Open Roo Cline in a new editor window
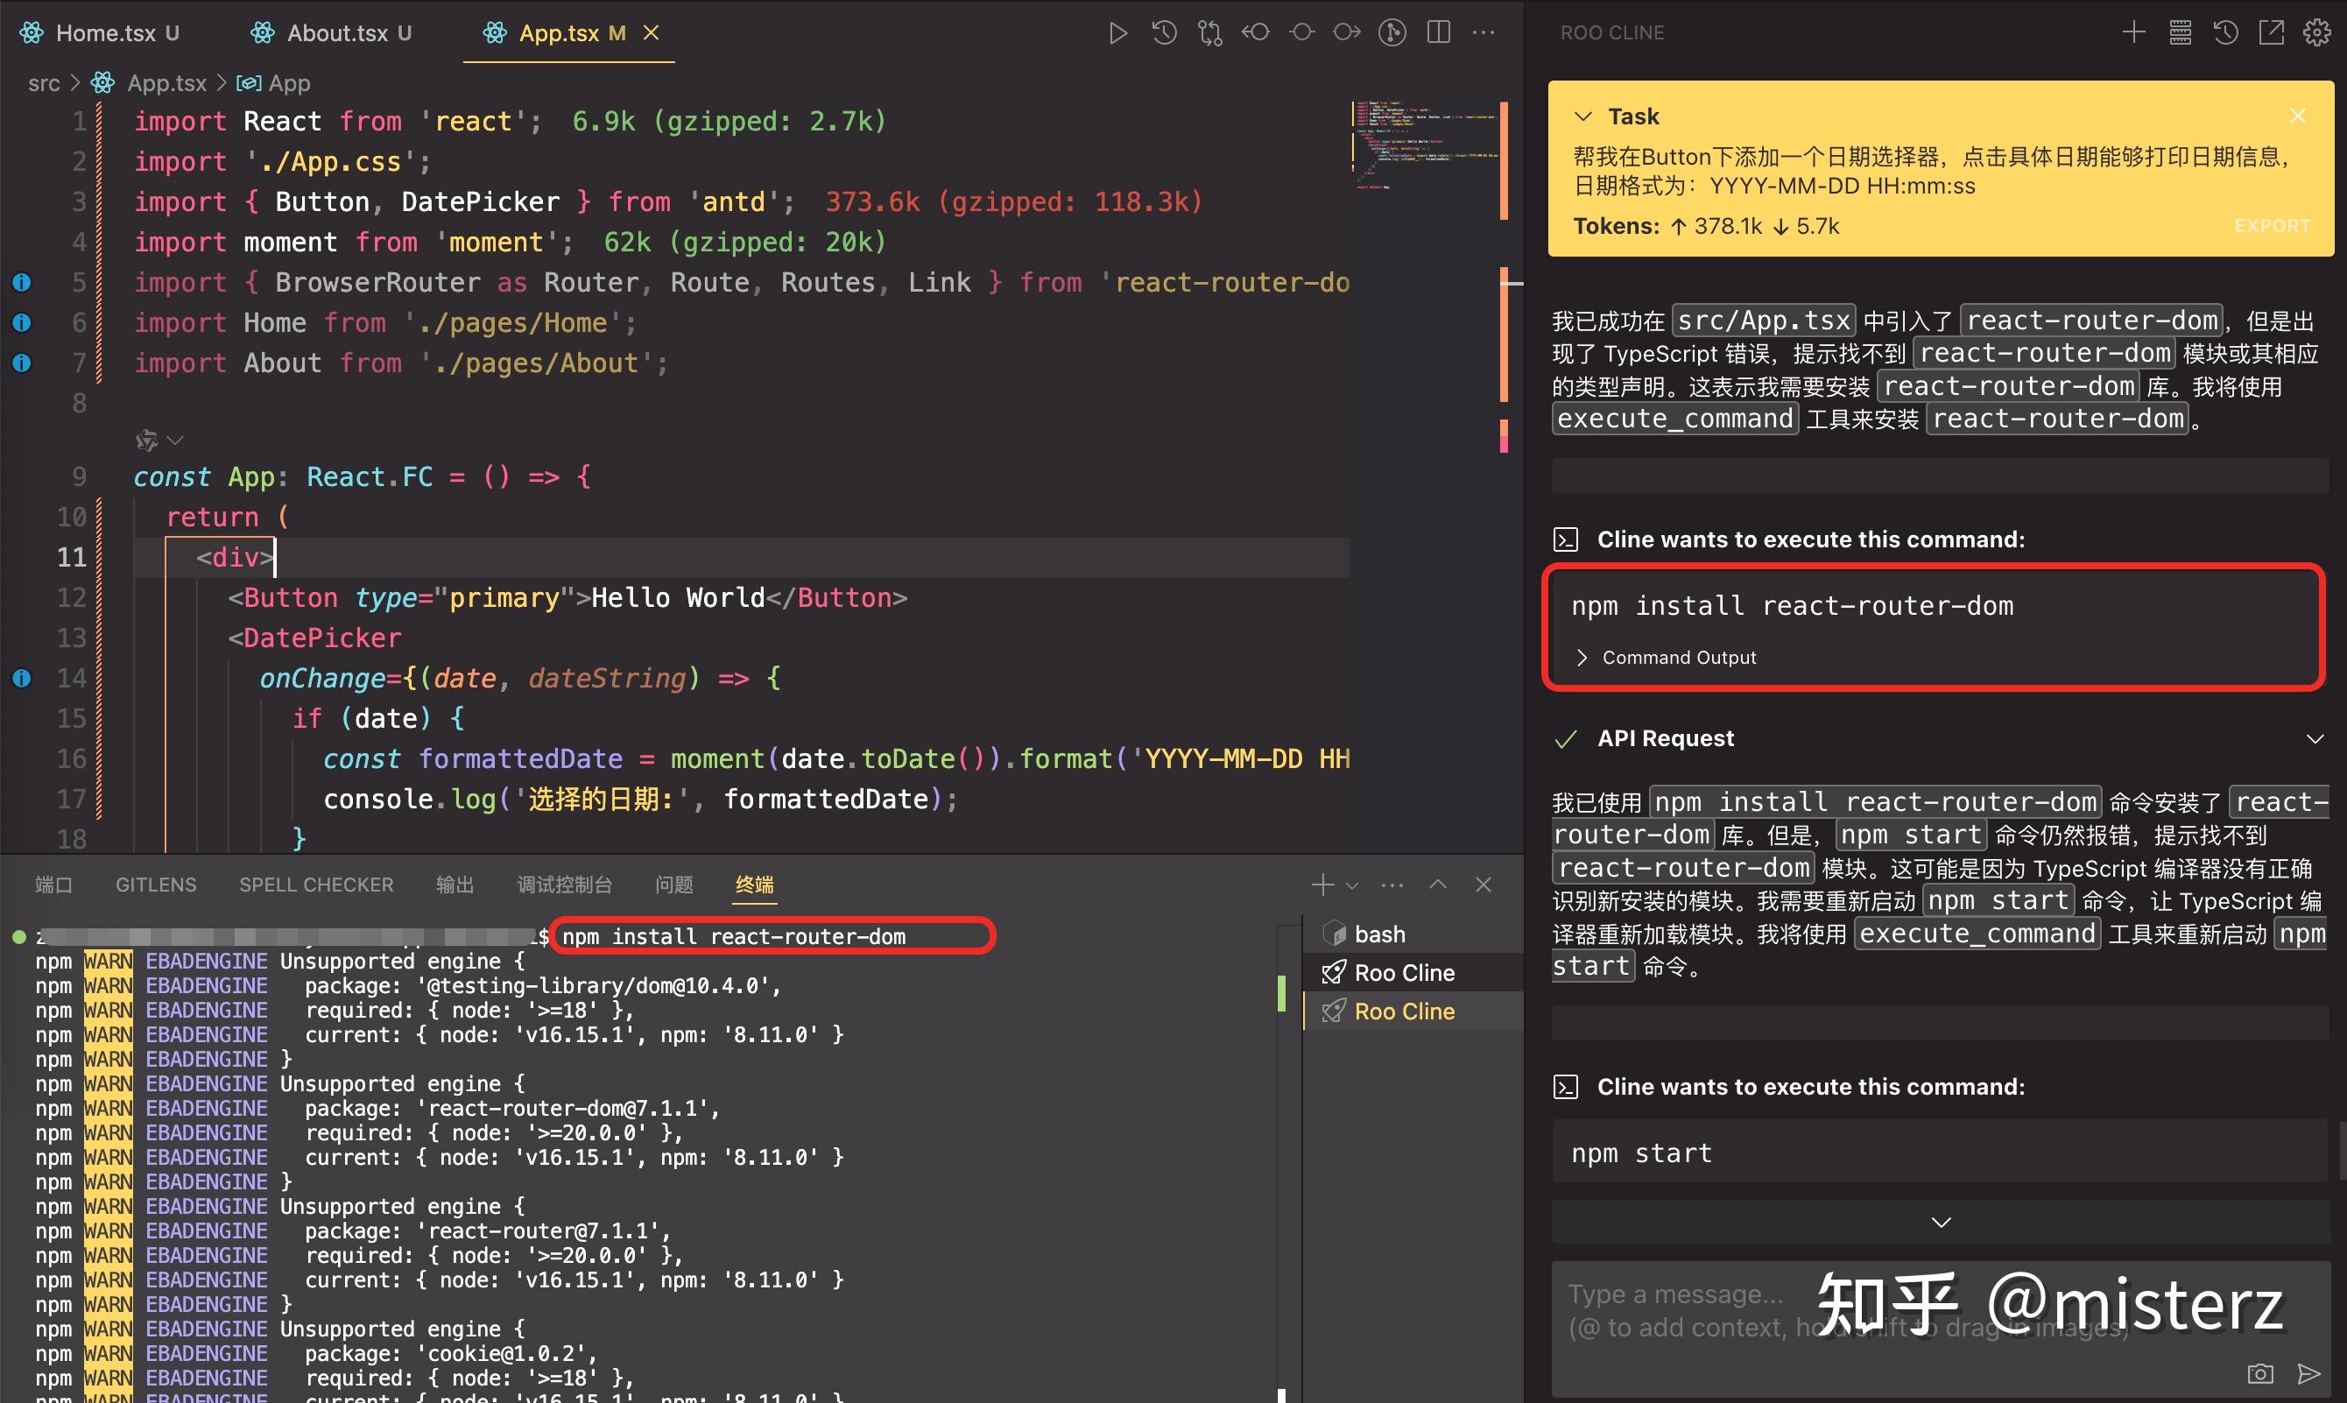 coord(2272,32)
